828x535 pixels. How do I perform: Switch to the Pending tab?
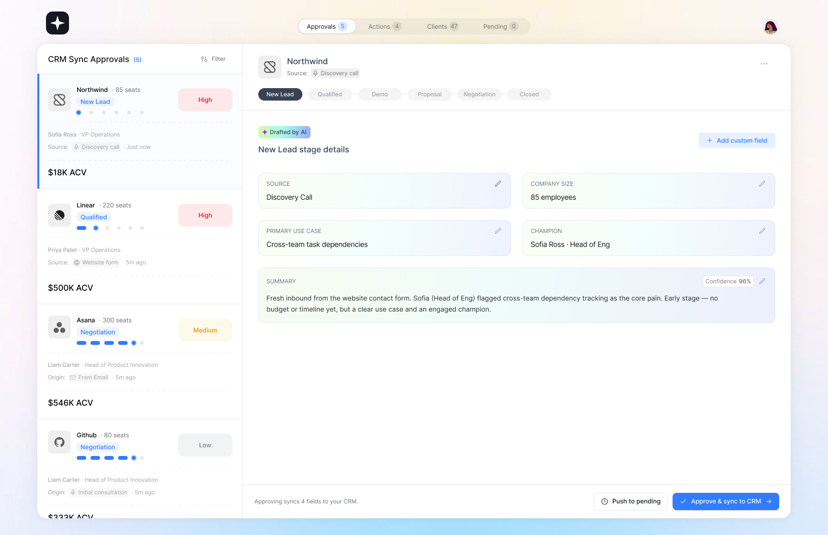pyautogui.click(x=501, y=26)
